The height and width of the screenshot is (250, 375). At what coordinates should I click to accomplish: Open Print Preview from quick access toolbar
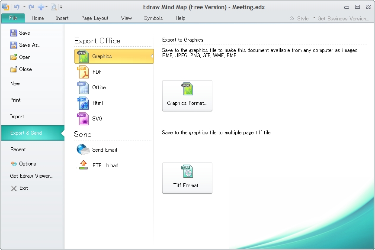(54, 7)
